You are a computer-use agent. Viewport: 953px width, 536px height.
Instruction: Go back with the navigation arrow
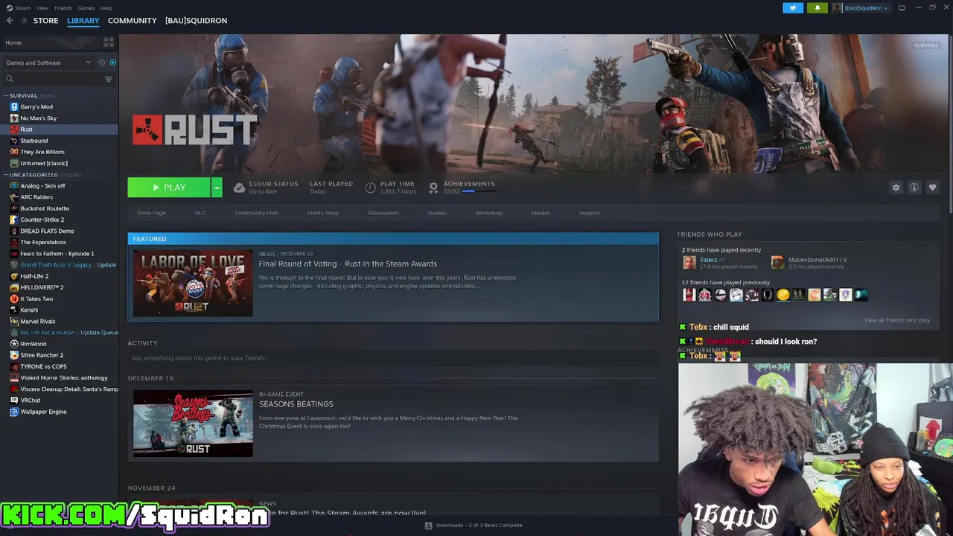[x=10, y=21]
